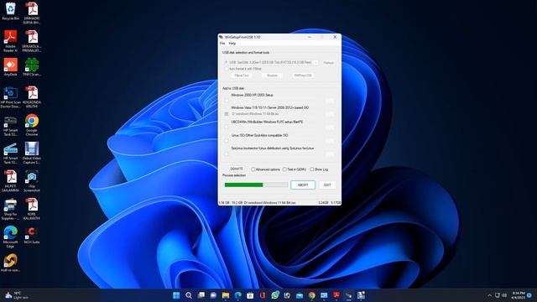Viewport: 537px width, 302px height.
Task: Open Adobe Reader XI desktop shortcut
Action: coord(11,40)
